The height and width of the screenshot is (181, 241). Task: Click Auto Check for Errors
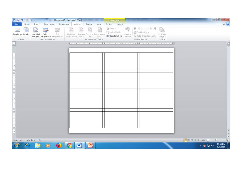145,36
